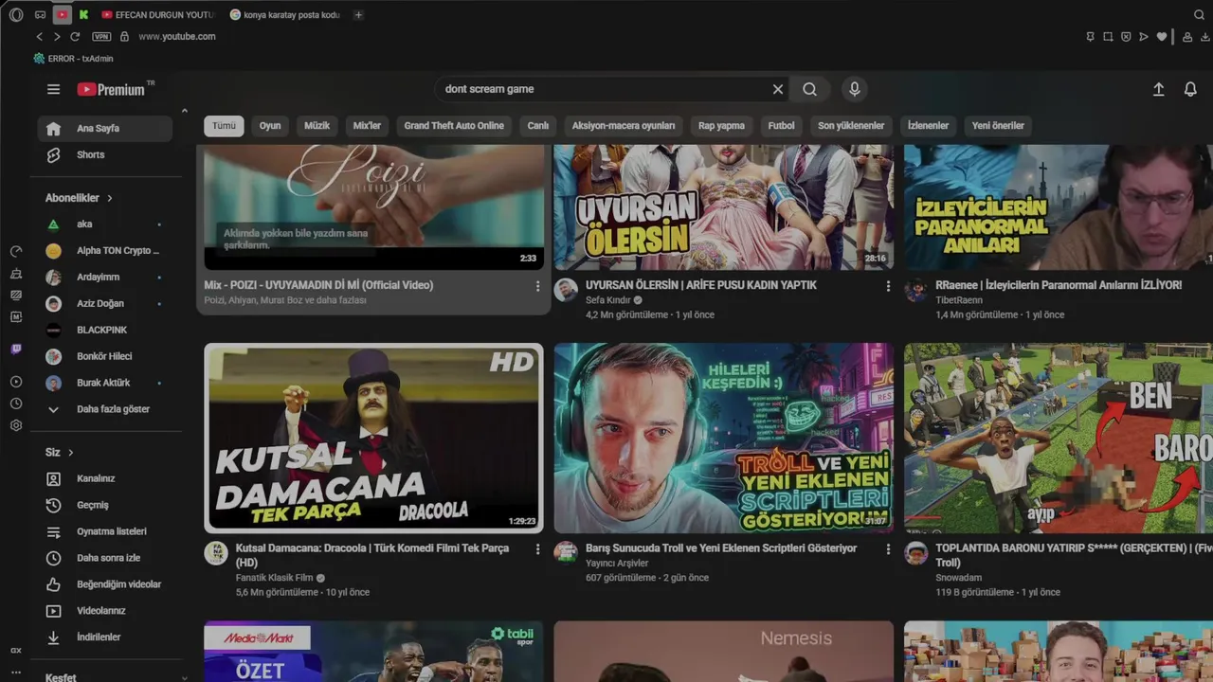This screenshot has height=682, width=1213.
Task: Open Beğendiğim videolar in the sidebar
Action: point(104,584)
